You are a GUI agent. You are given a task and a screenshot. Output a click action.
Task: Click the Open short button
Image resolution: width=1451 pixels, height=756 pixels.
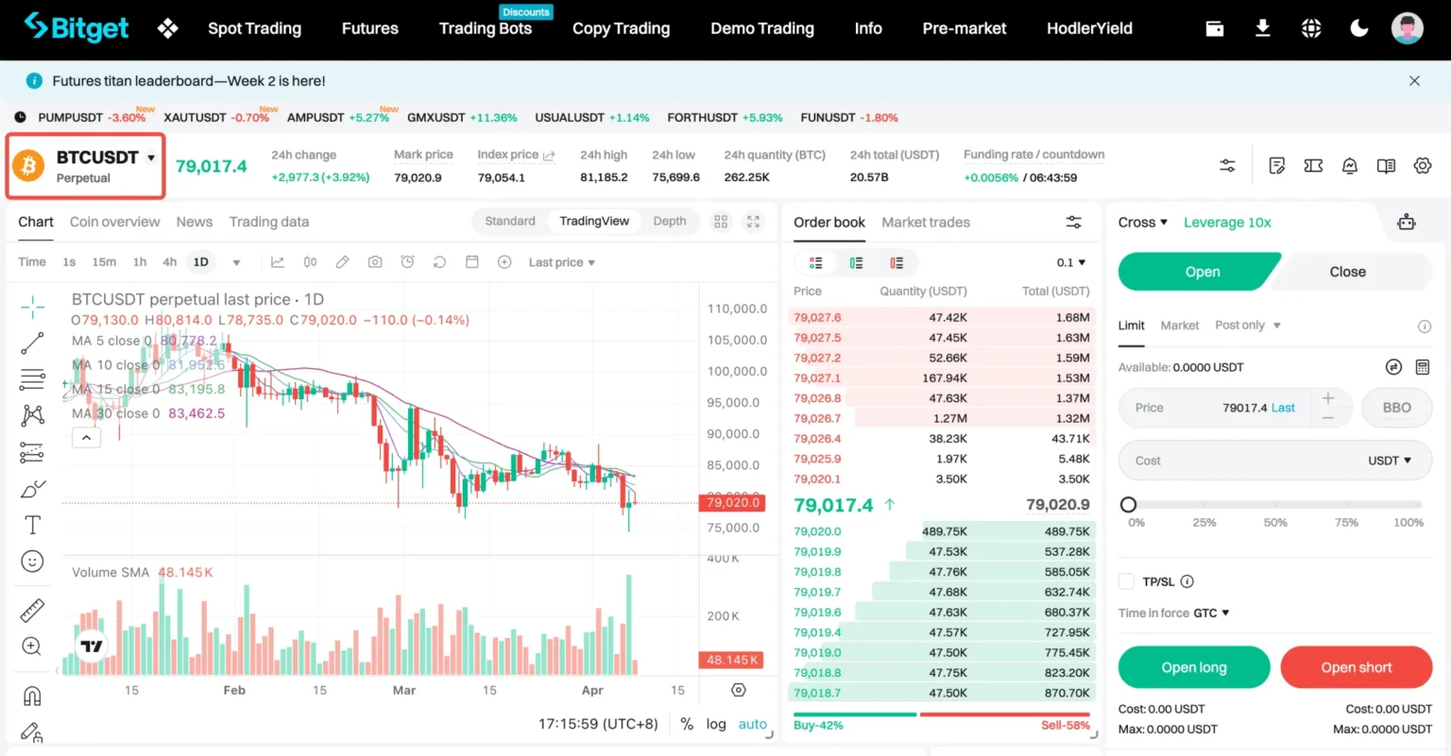[x=1357, y=667]
